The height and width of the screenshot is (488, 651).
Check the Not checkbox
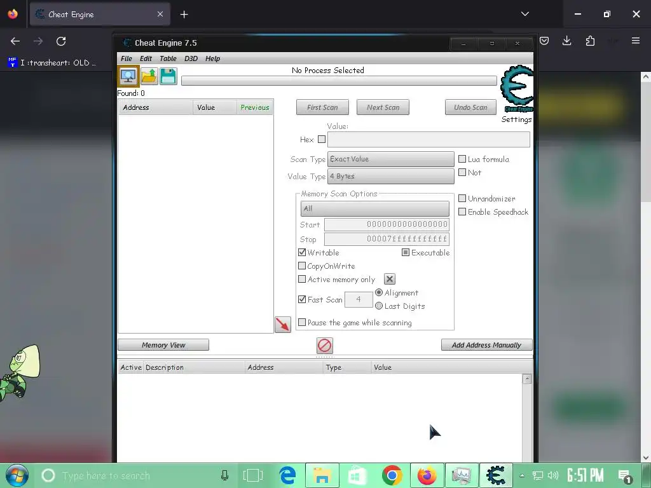[462, 172]
